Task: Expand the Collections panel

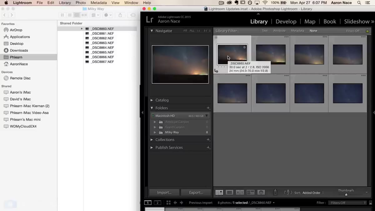Action: pos(152,140)
